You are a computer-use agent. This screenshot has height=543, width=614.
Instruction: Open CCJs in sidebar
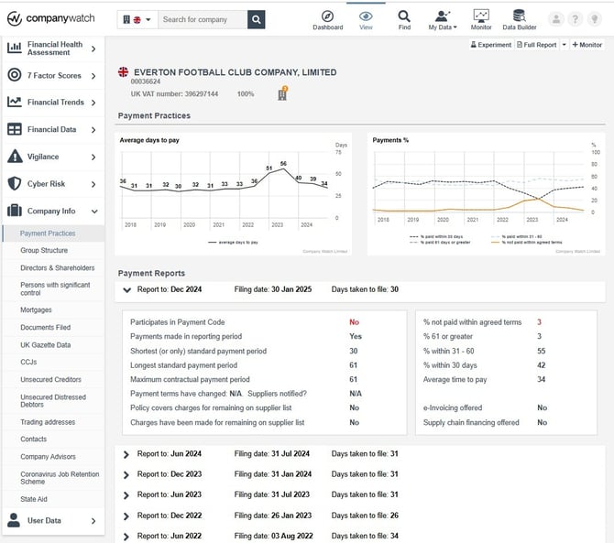[x=28, y=363]
